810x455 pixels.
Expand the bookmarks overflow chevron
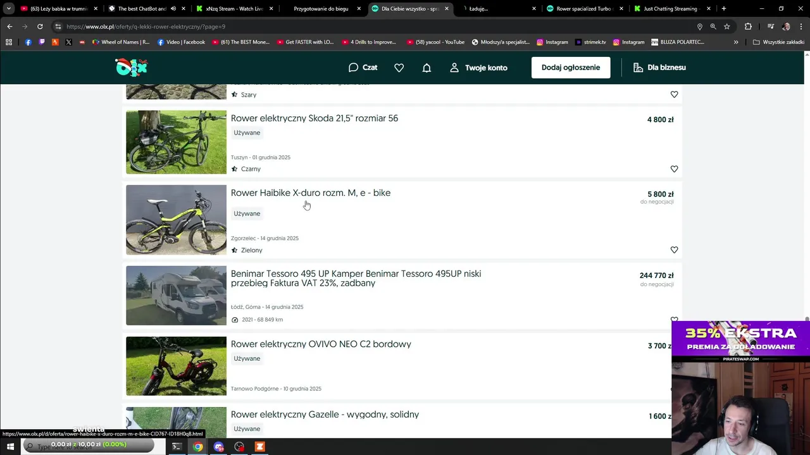click(736, 42)
